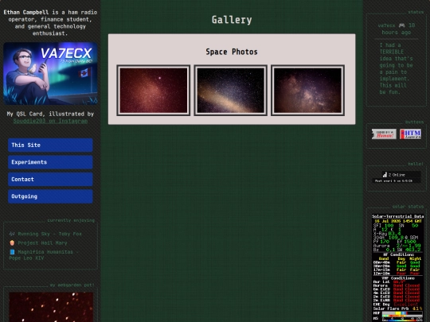
Task: Open the Solar-Terrestrial Data widget
Action: coord(397,268)
